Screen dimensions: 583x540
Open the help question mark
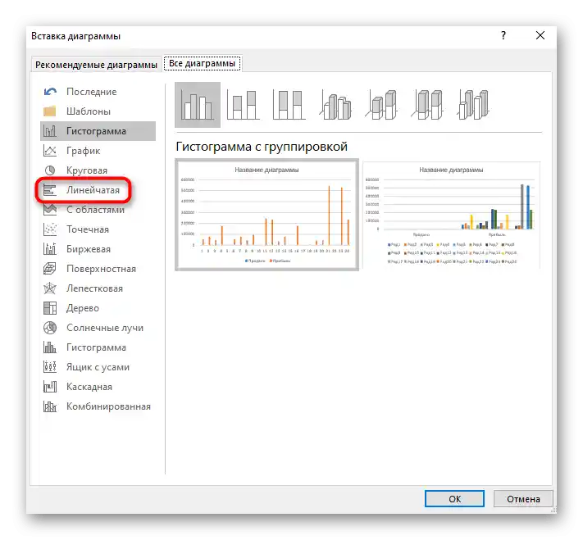coord(503,36)
